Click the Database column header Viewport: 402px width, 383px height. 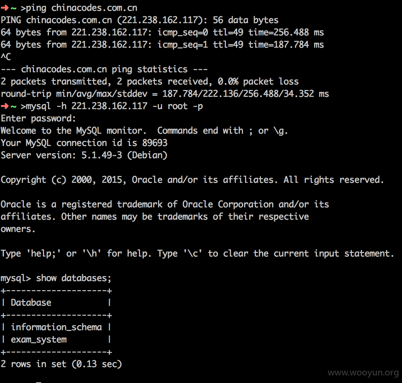[x=31, y=303]
